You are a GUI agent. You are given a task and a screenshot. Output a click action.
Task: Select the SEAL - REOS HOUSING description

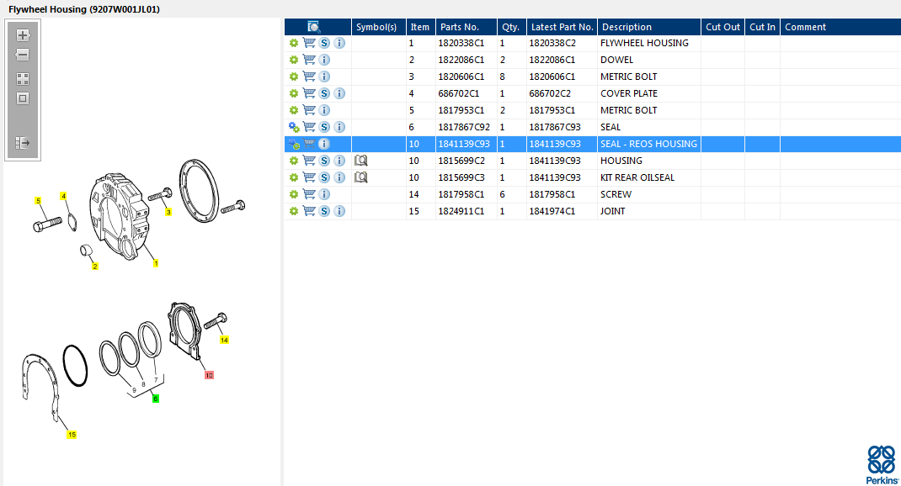(648, 144)
